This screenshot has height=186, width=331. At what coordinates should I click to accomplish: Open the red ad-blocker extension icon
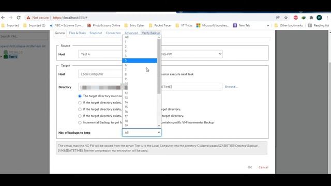click(295, 18)
